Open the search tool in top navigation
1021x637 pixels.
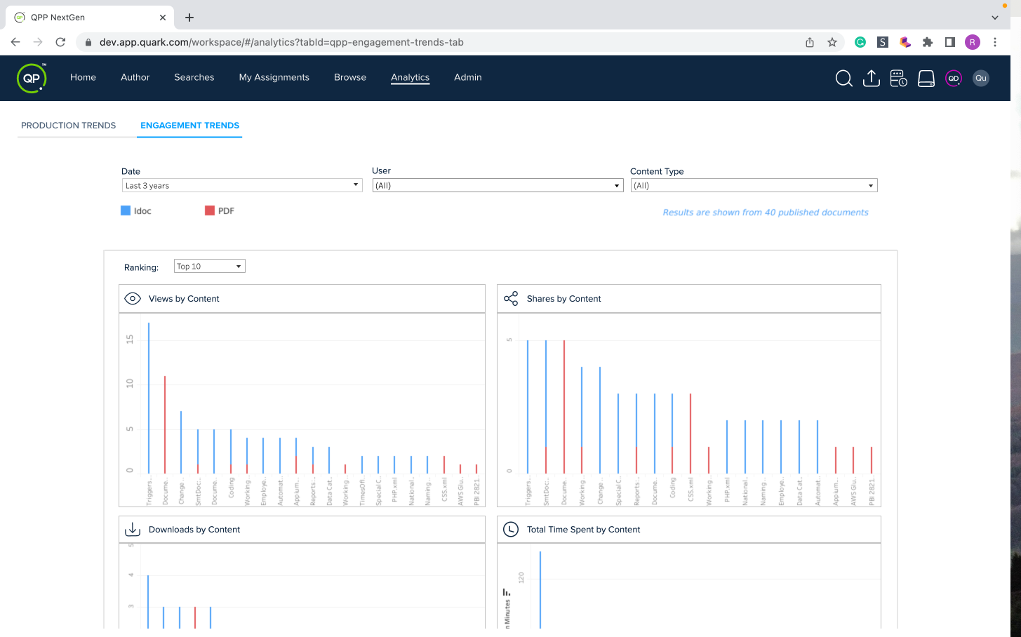coord(843,79)
